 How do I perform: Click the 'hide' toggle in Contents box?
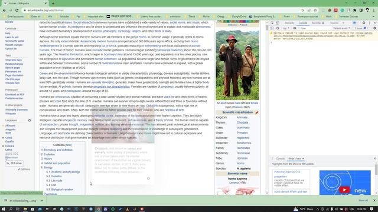point(69,145)
